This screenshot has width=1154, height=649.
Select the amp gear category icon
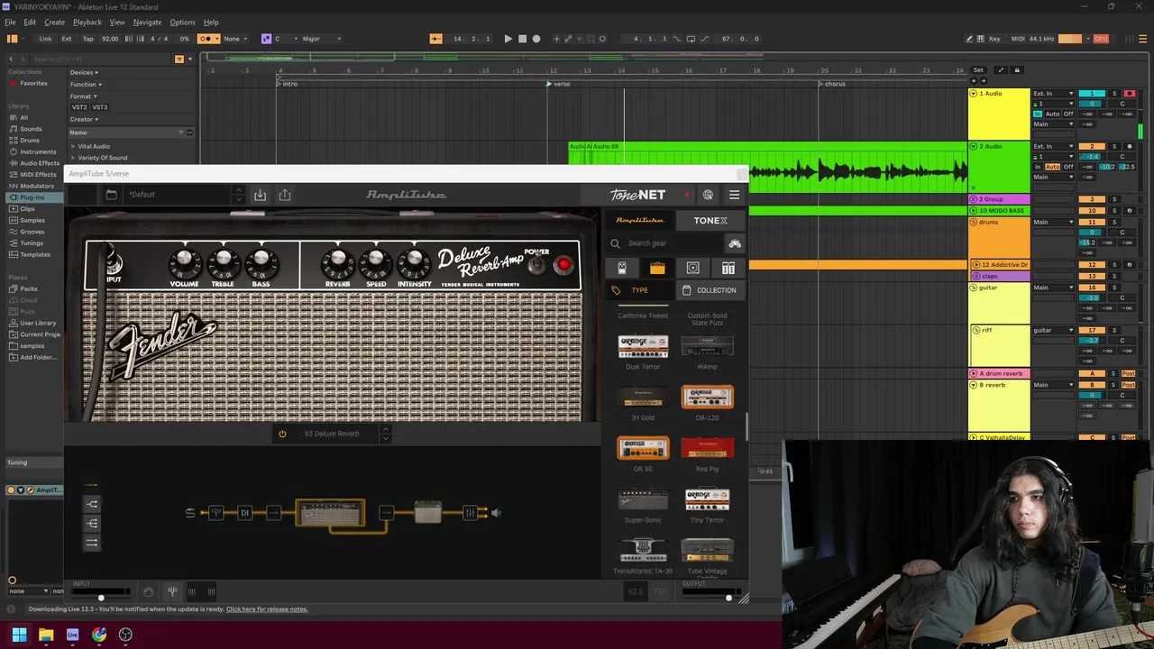657,268
